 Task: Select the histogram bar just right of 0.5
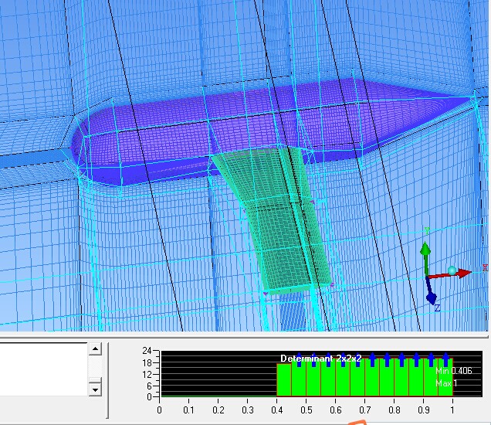[x=313, y=379]
